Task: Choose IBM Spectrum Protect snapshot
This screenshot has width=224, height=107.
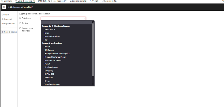Action: (x=66, y=53)
